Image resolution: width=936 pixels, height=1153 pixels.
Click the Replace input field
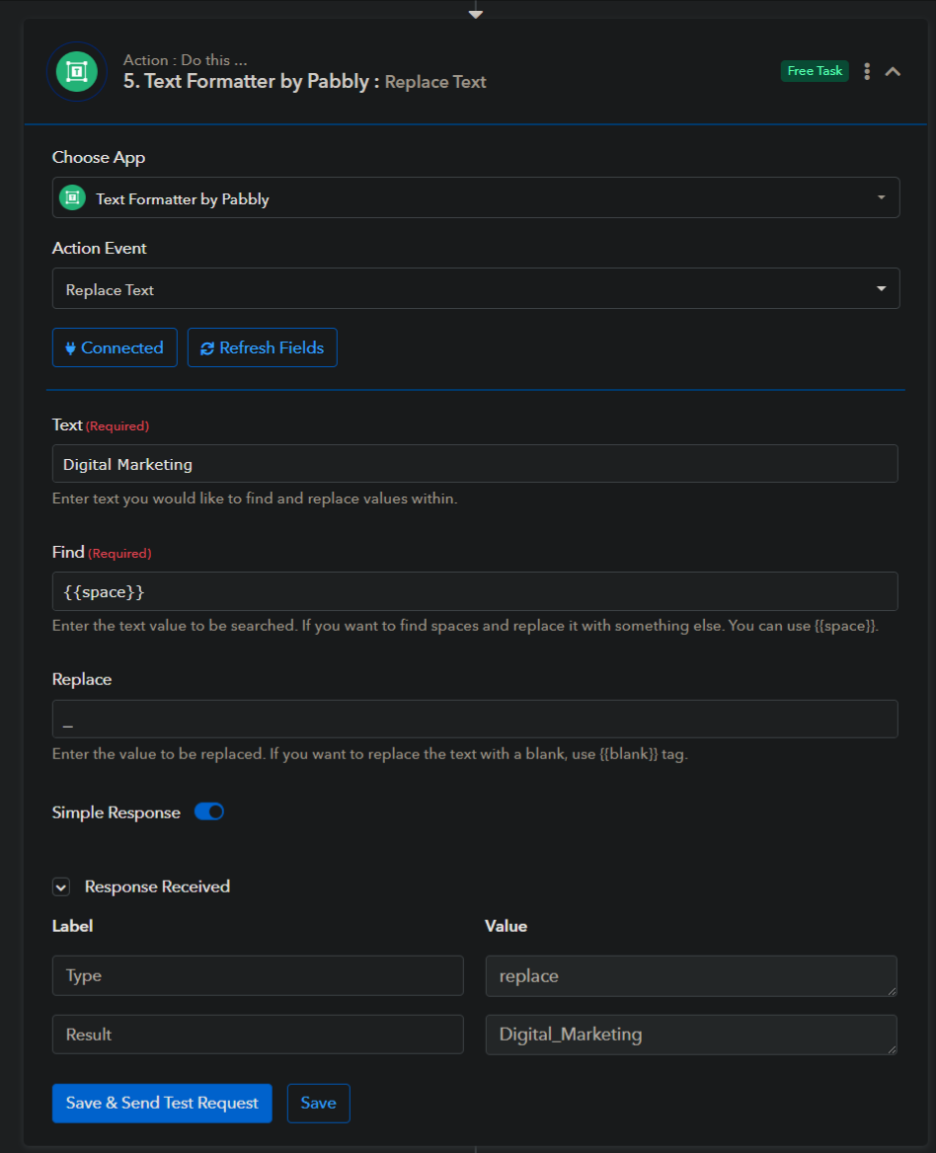coord(475,720)
